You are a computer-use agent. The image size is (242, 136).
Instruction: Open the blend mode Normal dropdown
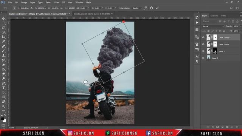coord(213,26)
